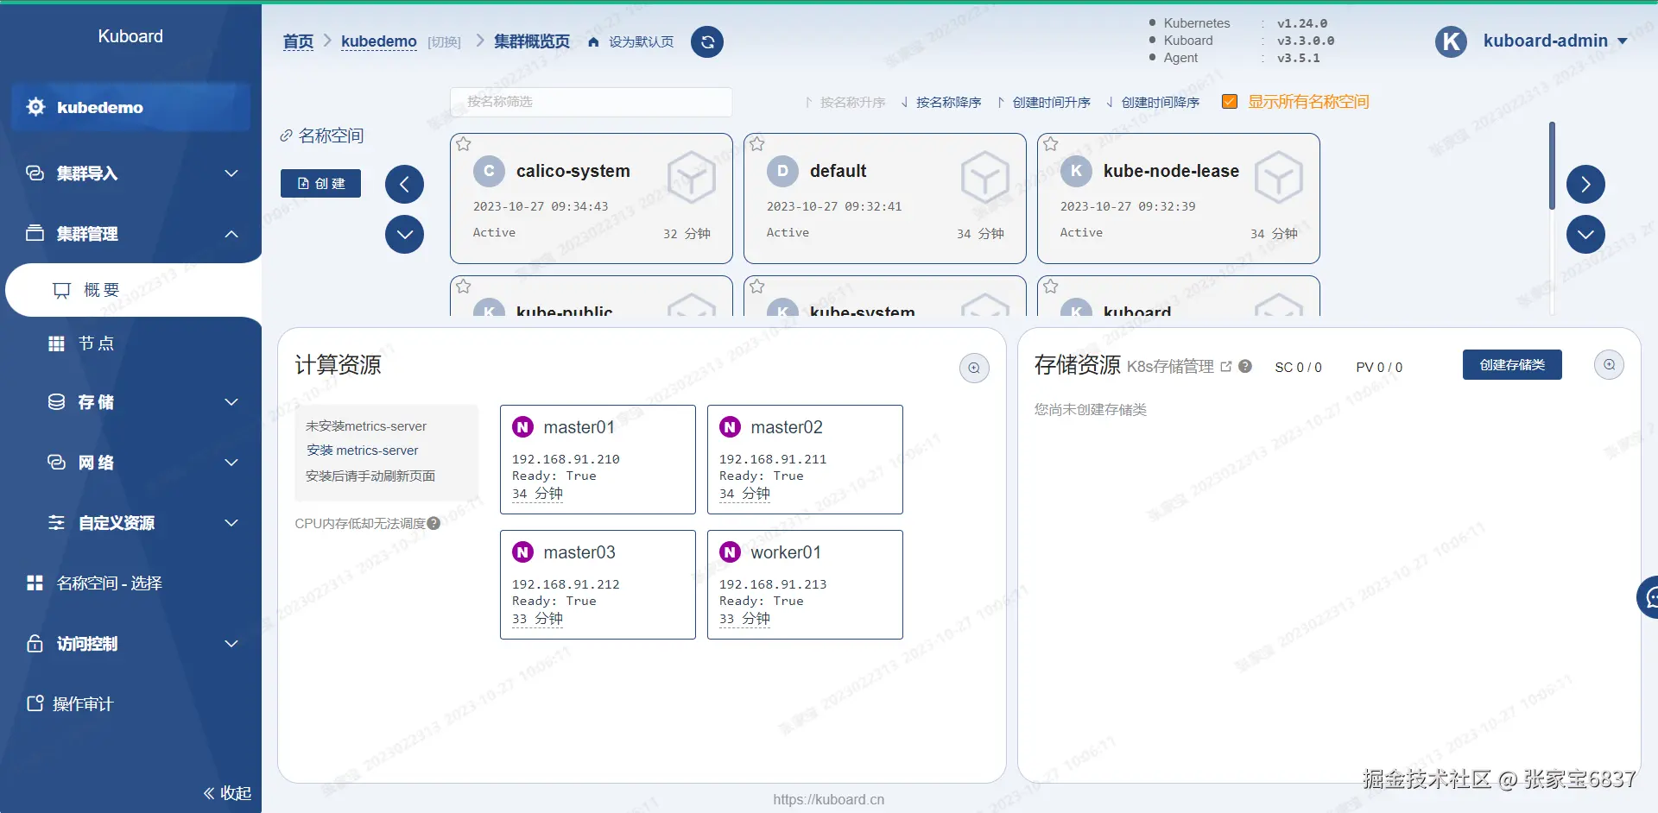Star the kube-node-lease namespace card
Screen dimensions: 1658x813
[1051, 144]
